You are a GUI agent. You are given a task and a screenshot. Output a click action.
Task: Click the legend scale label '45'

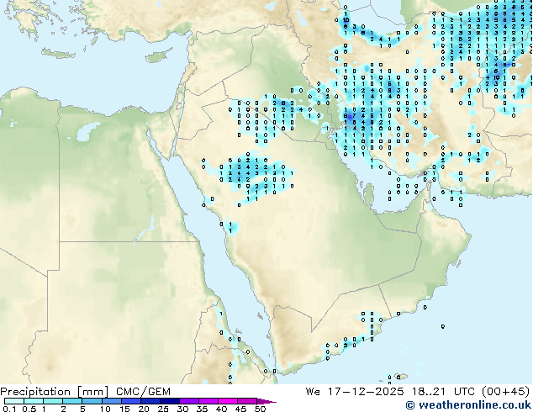[x=240, y=409]
